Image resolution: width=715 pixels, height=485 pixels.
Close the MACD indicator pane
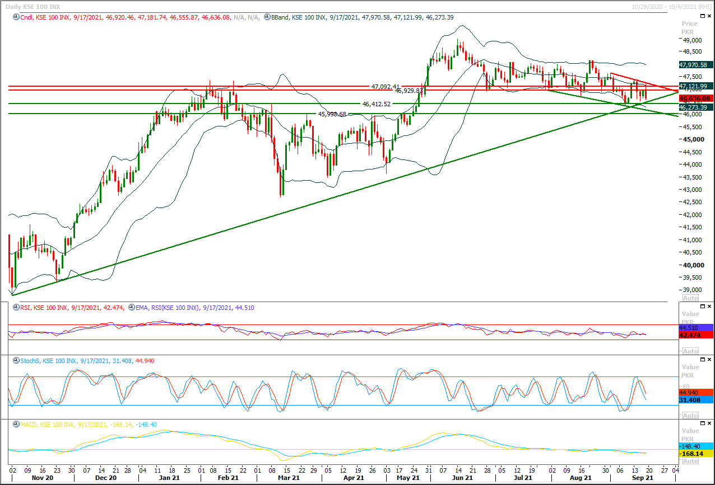pyautogui.click(x=709, y=425)
